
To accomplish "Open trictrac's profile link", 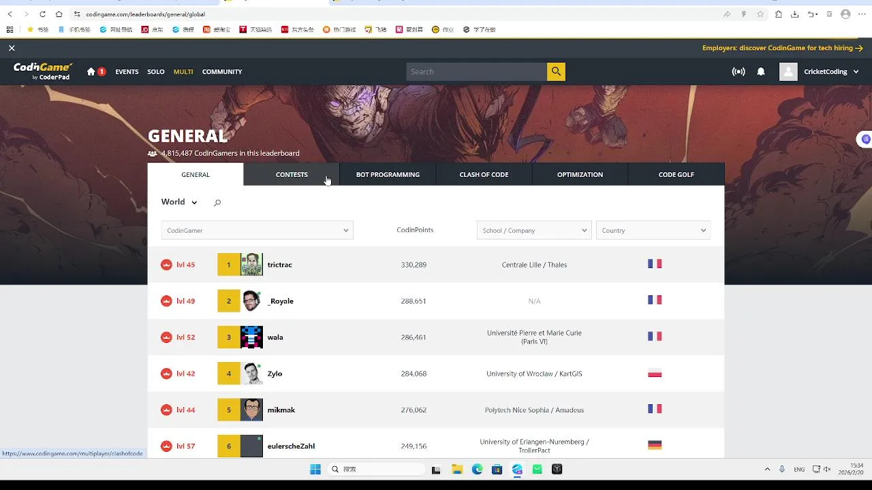I will pos(279,265).
